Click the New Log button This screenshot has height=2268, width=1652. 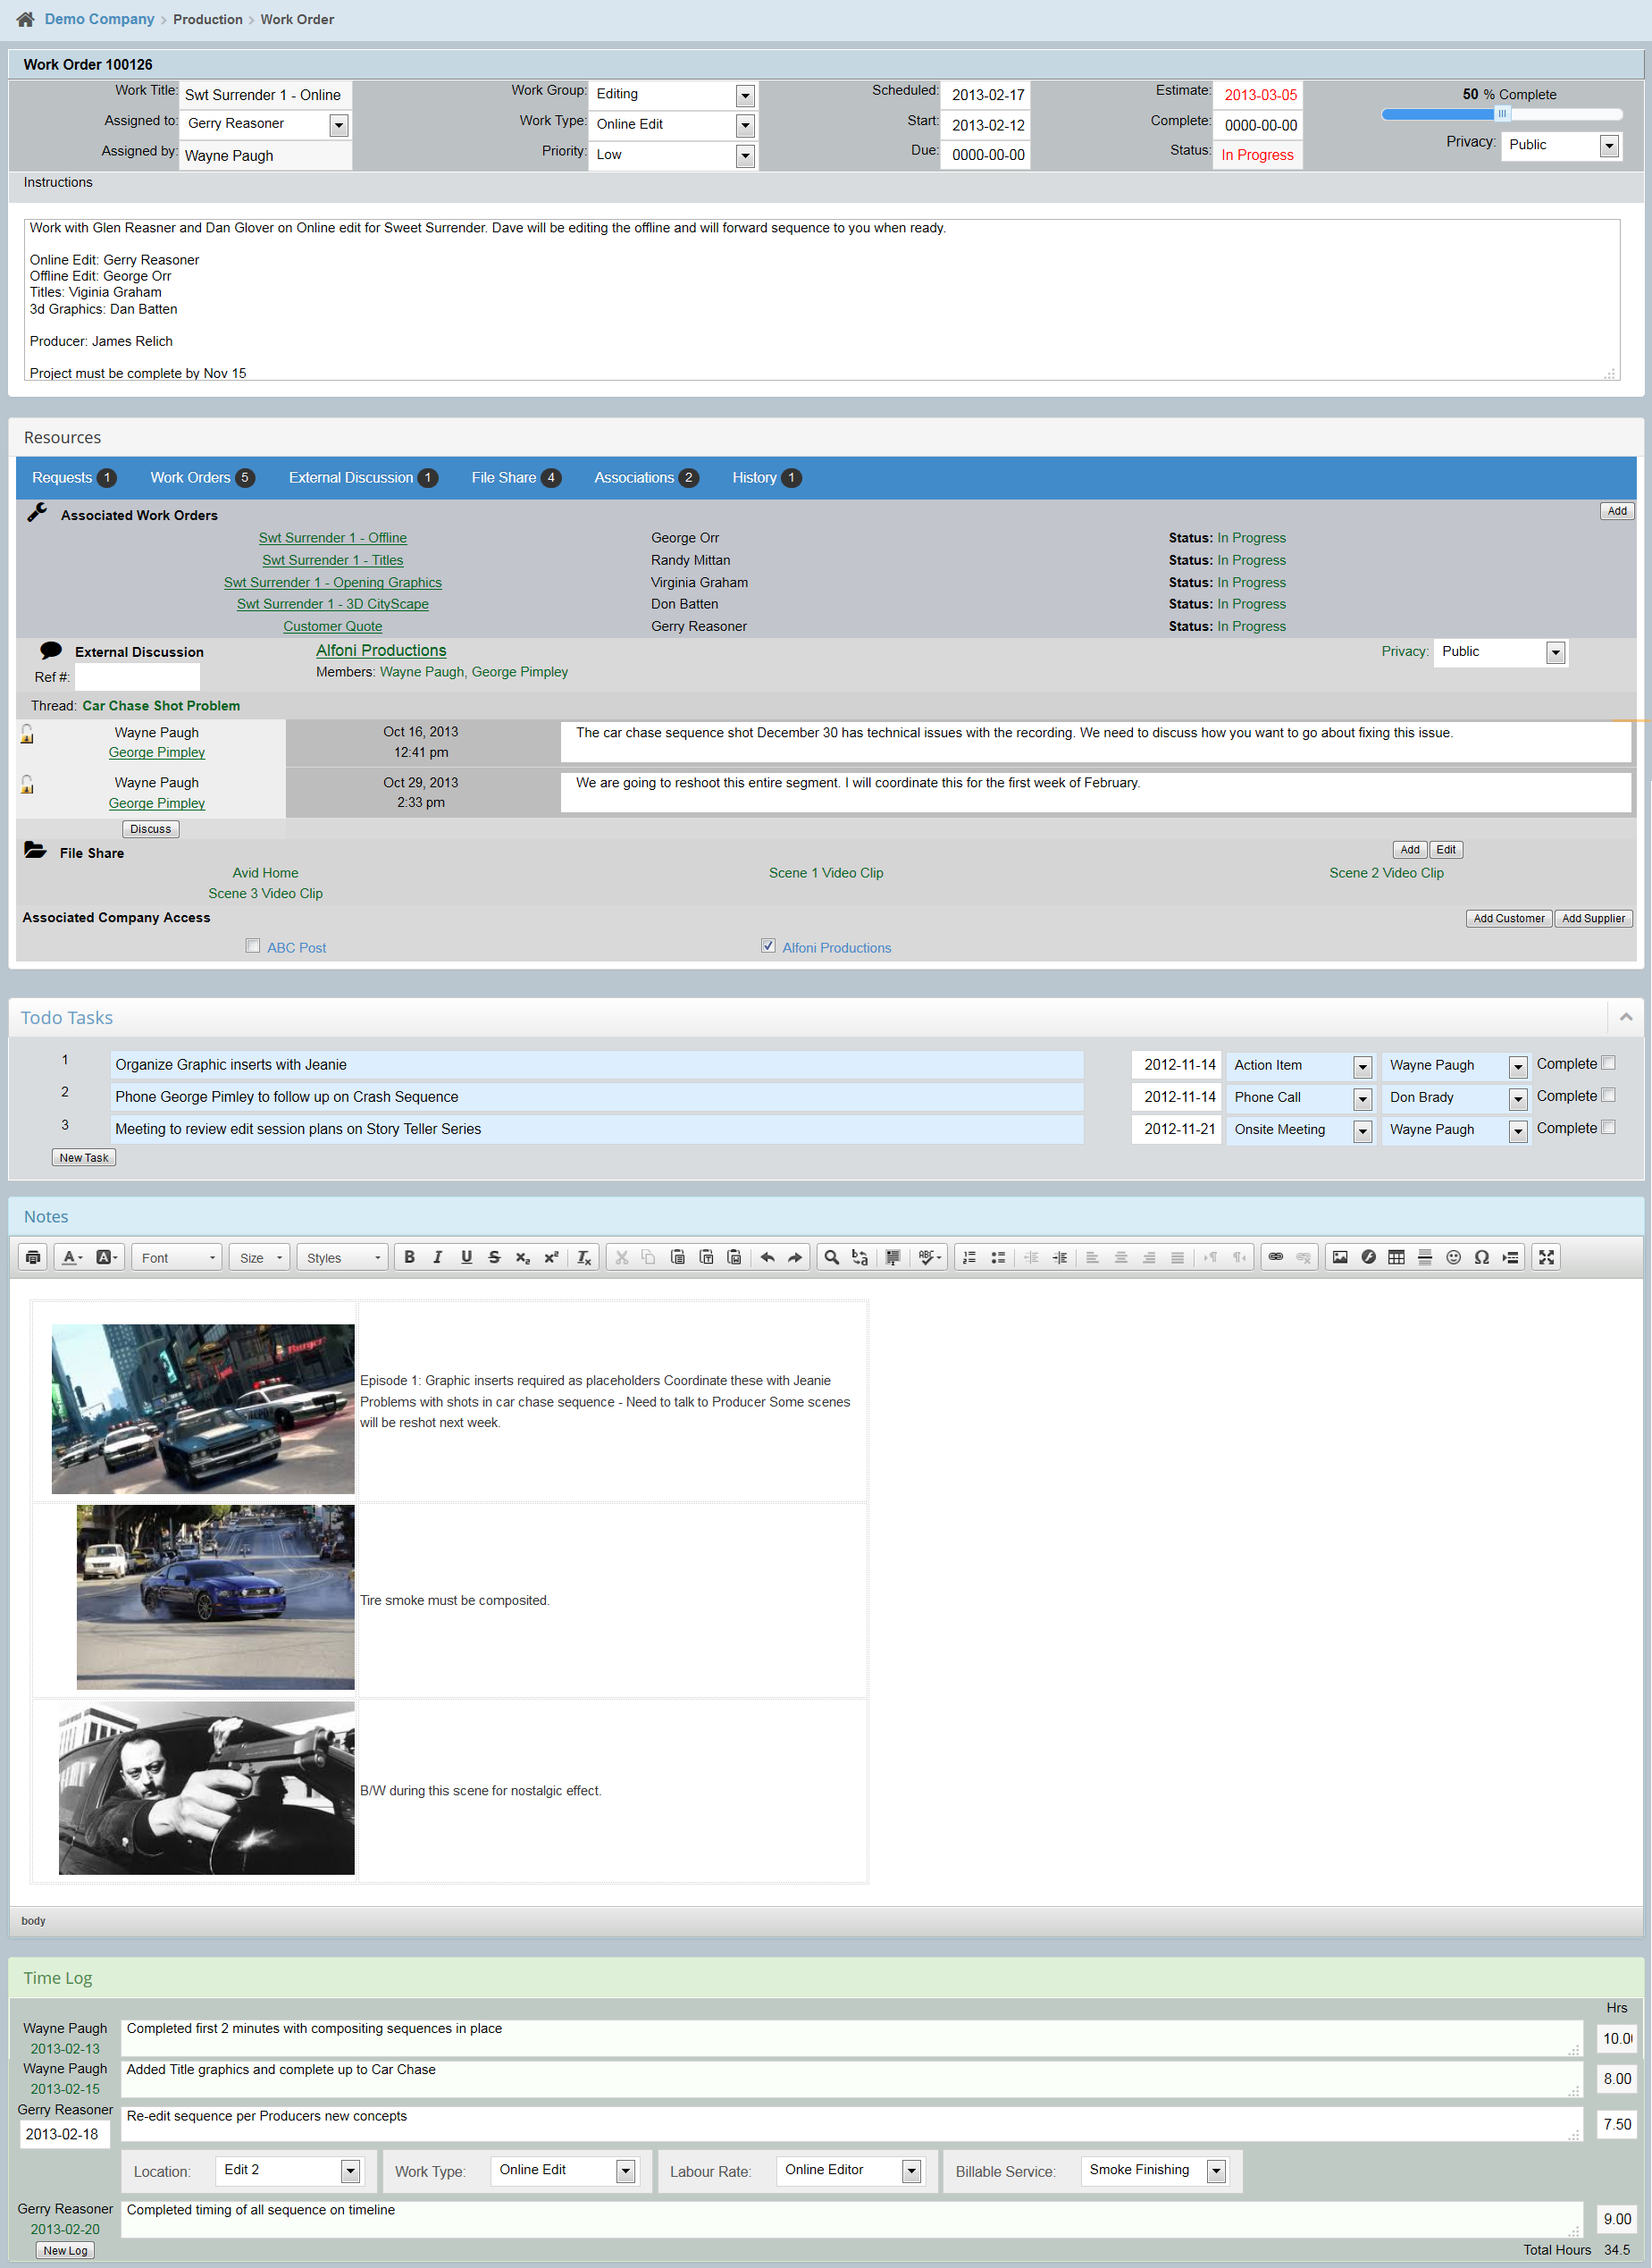[x=65, y=2250]
